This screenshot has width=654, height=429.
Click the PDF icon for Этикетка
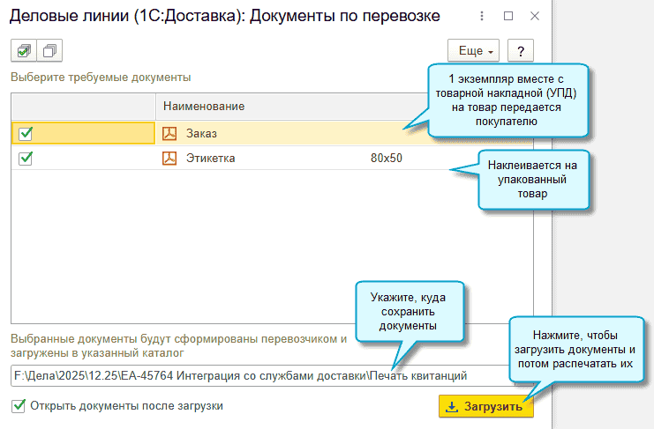[x=170, y=159]
